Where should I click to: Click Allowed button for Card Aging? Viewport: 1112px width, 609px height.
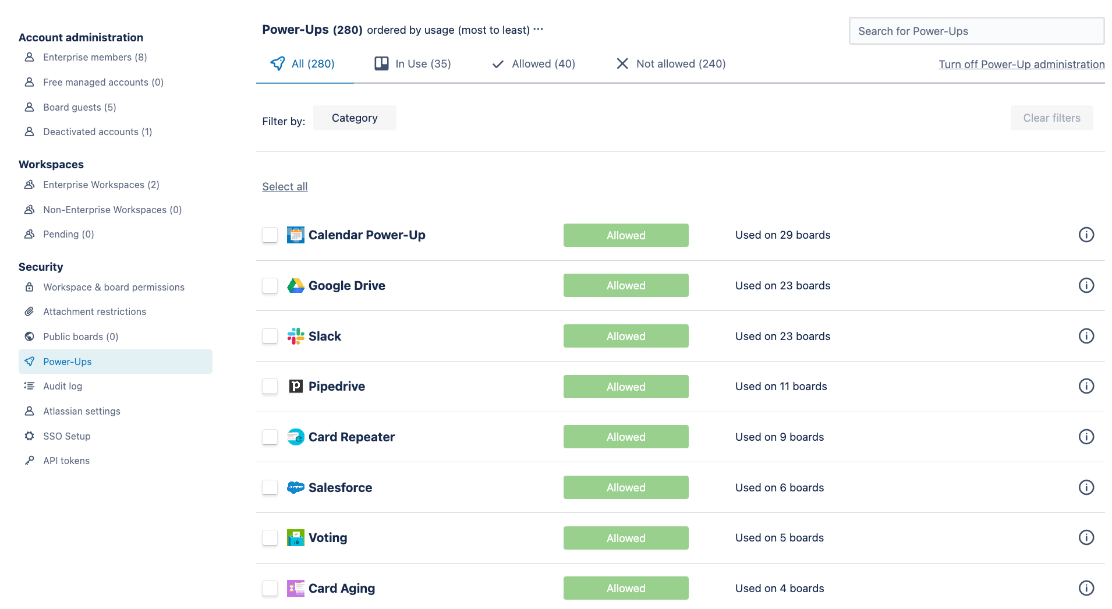click(x=626, y=588)
